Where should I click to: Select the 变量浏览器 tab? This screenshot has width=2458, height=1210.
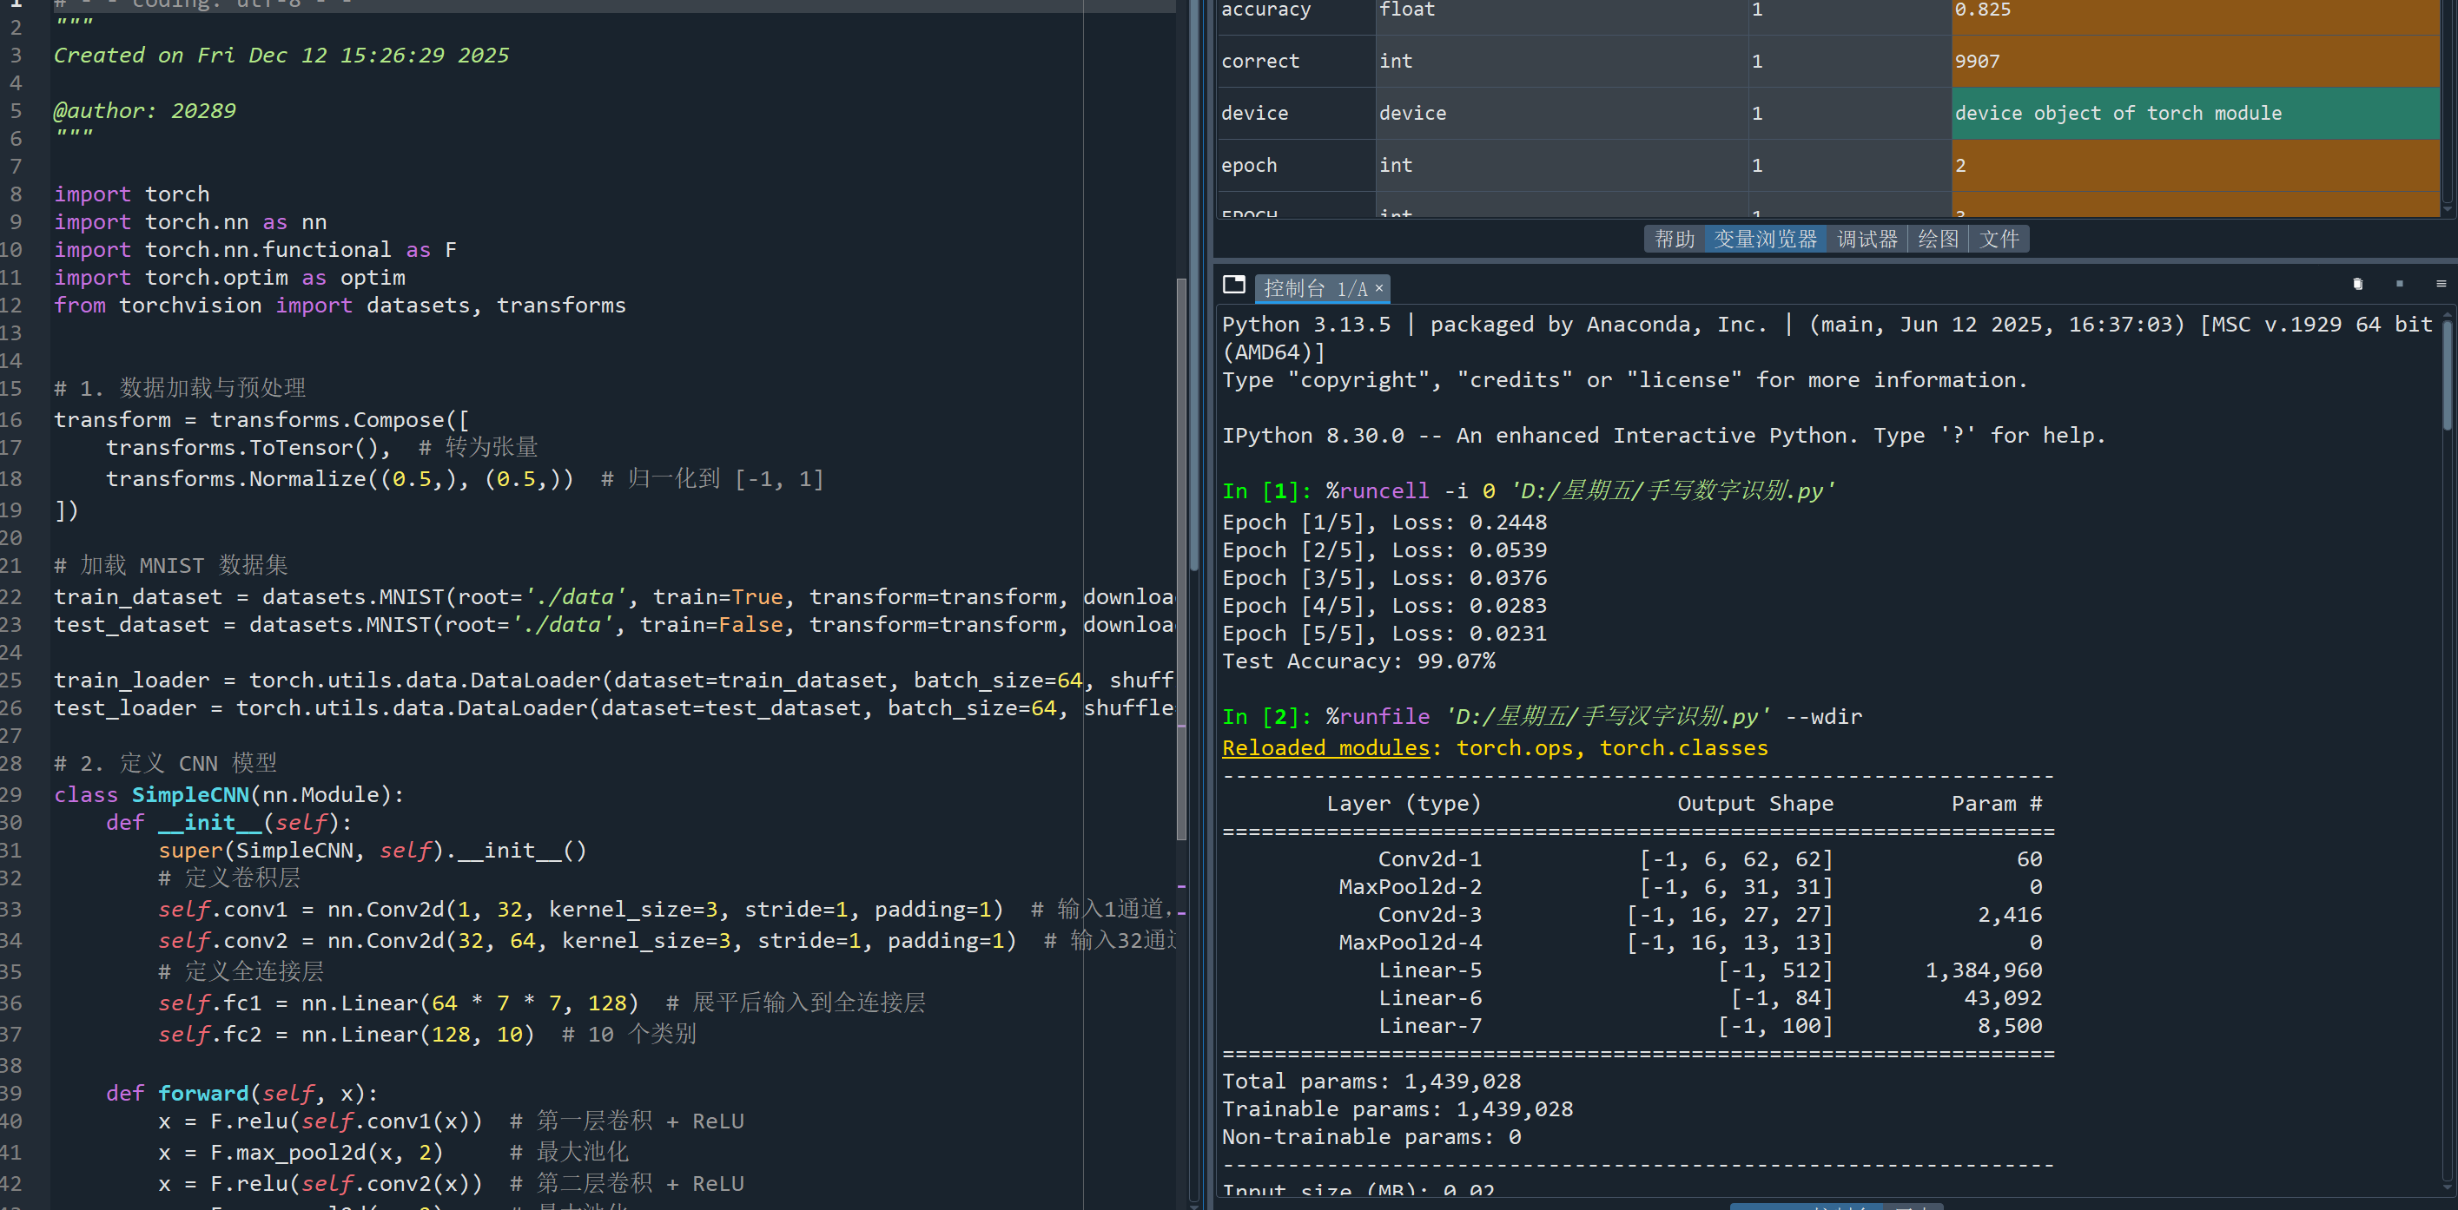point(1765,240)
